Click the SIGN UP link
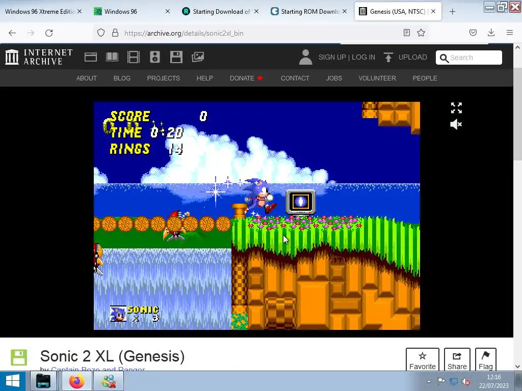This screenshot has height=391, width=522. 332,57
